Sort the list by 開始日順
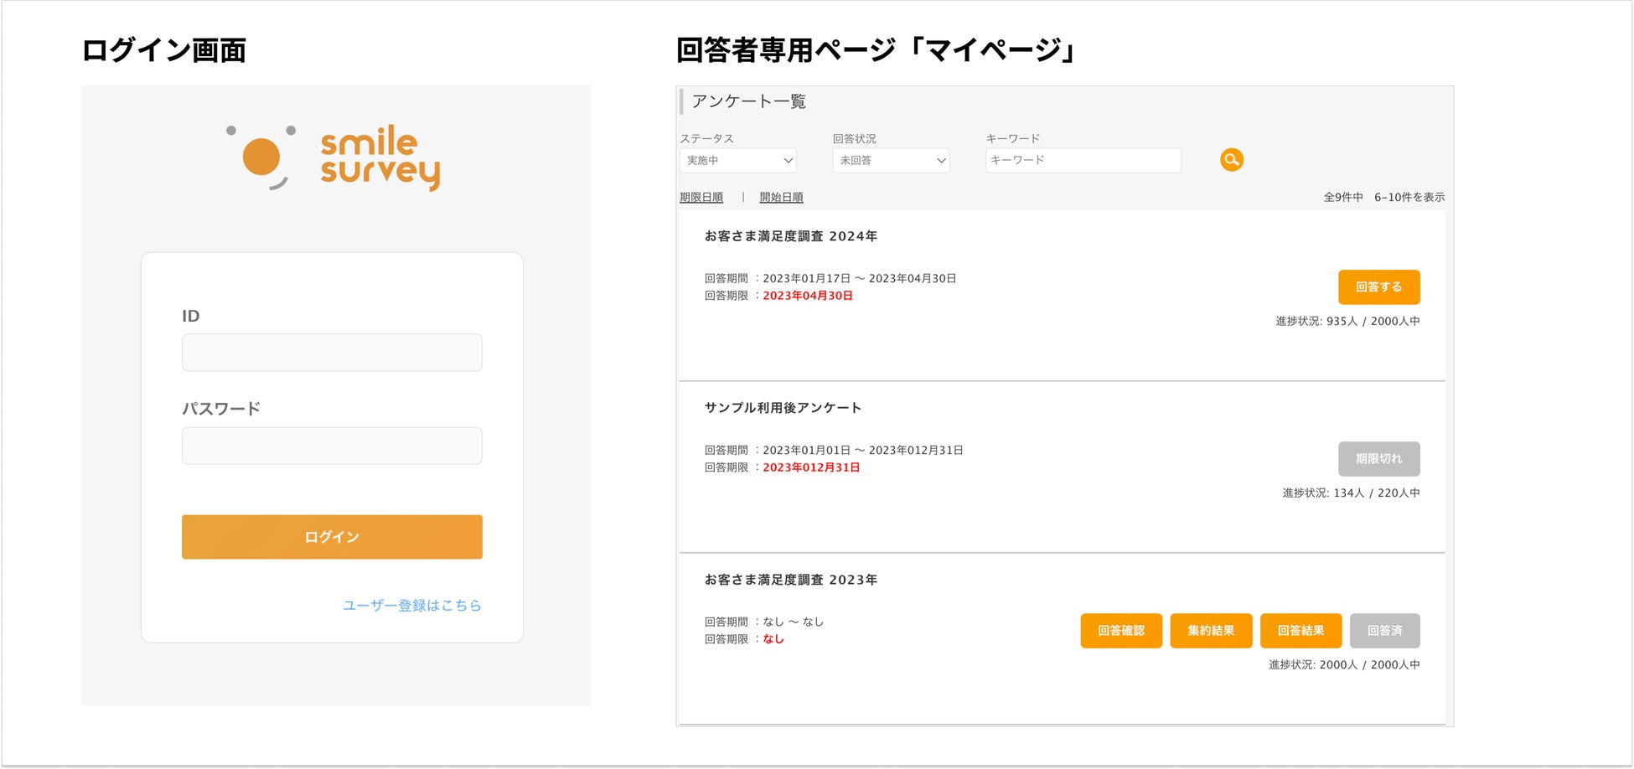The image size is (1634, 769). coord(781,198)
